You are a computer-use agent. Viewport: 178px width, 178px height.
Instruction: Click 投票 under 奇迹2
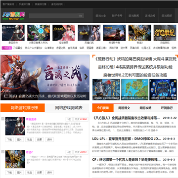(40, 173)
